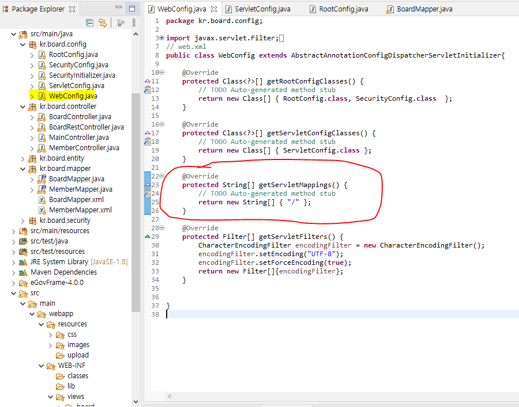This screenshot has height=407, width=519.
Task: Click the task marker on line 18
Action: (x=148, y=142)
